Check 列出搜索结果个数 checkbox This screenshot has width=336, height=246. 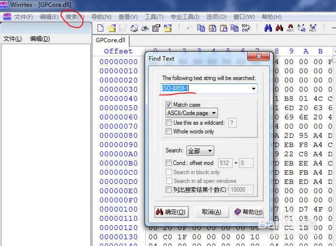[x=168, y=190]
